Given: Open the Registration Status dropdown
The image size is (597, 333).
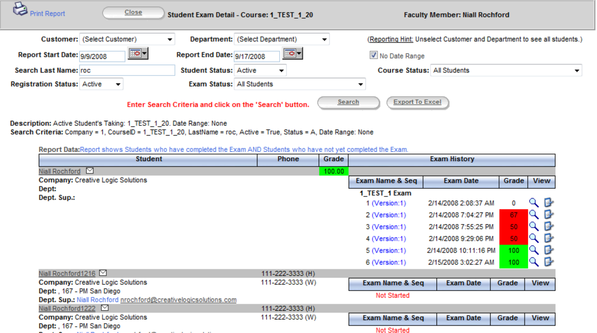Looking at the screenshot, I should pyautogui.click(x=101, y=84).
